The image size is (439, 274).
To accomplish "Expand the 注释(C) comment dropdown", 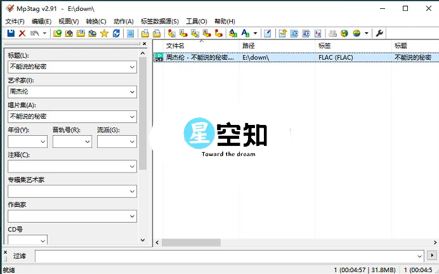I will pyautogui.click(x=132, y=167).
